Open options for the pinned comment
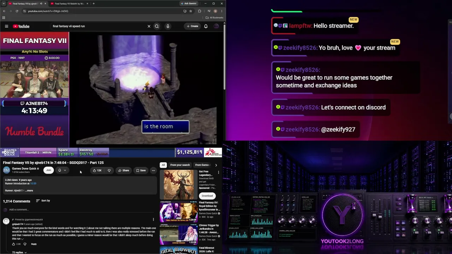Viewport: 452px width, 254px height. (x=153, y=219)
